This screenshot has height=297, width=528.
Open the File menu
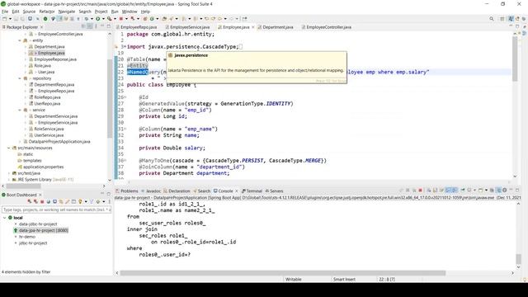(x=5, y=12)
